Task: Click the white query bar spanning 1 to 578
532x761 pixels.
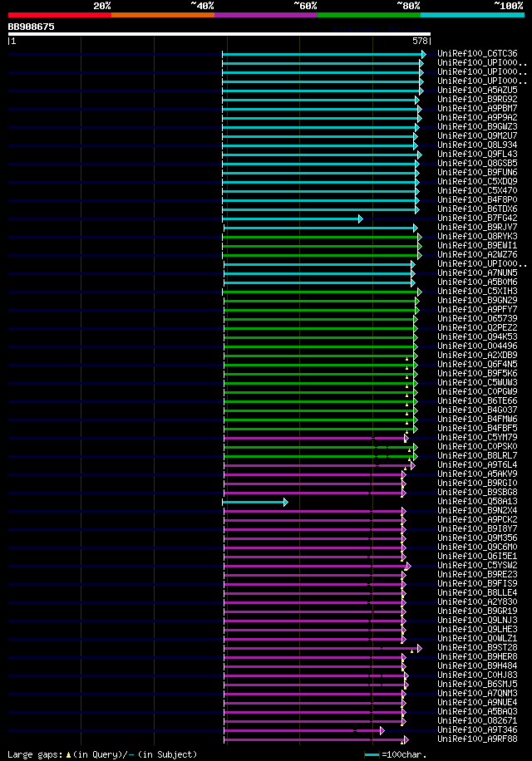Action: tap(219, 34)
